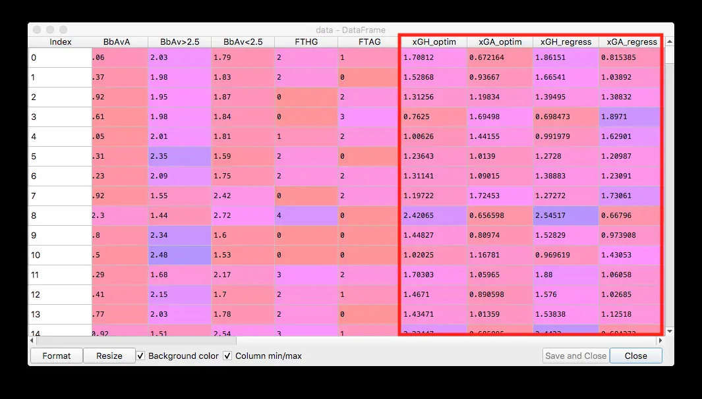
Task: Click cell 1.88 in xGH_regress
Action: (x=566, y=275)
